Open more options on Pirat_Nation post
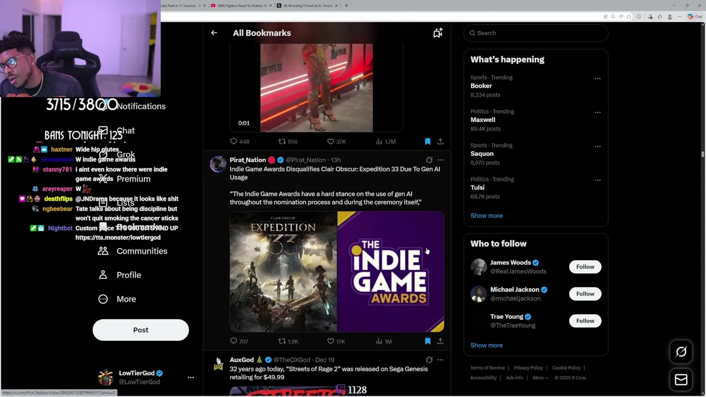 pyautogui.click(x=440, y=160)
